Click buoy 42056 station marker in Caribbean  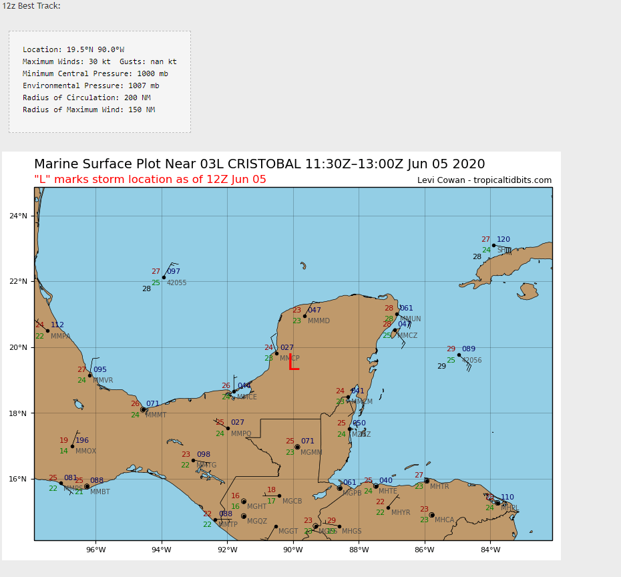tap(459, 355)
